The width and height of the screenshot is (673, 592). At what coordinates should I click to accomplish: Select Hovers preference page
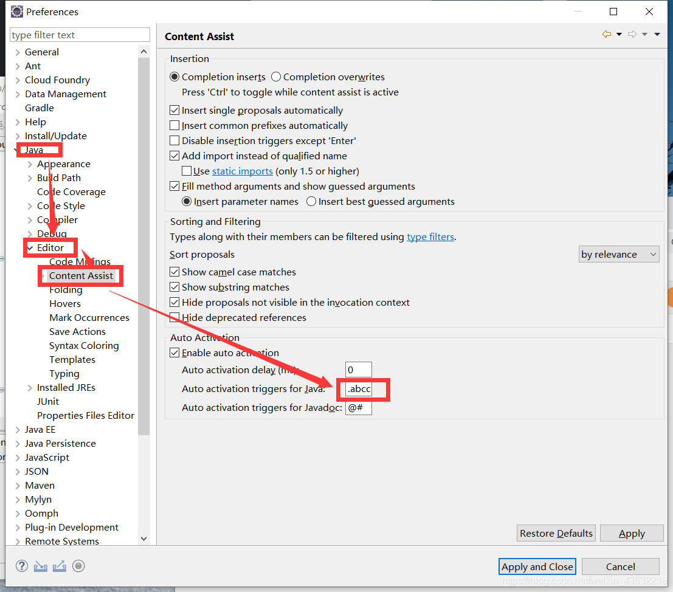click(x=65, y=304)
